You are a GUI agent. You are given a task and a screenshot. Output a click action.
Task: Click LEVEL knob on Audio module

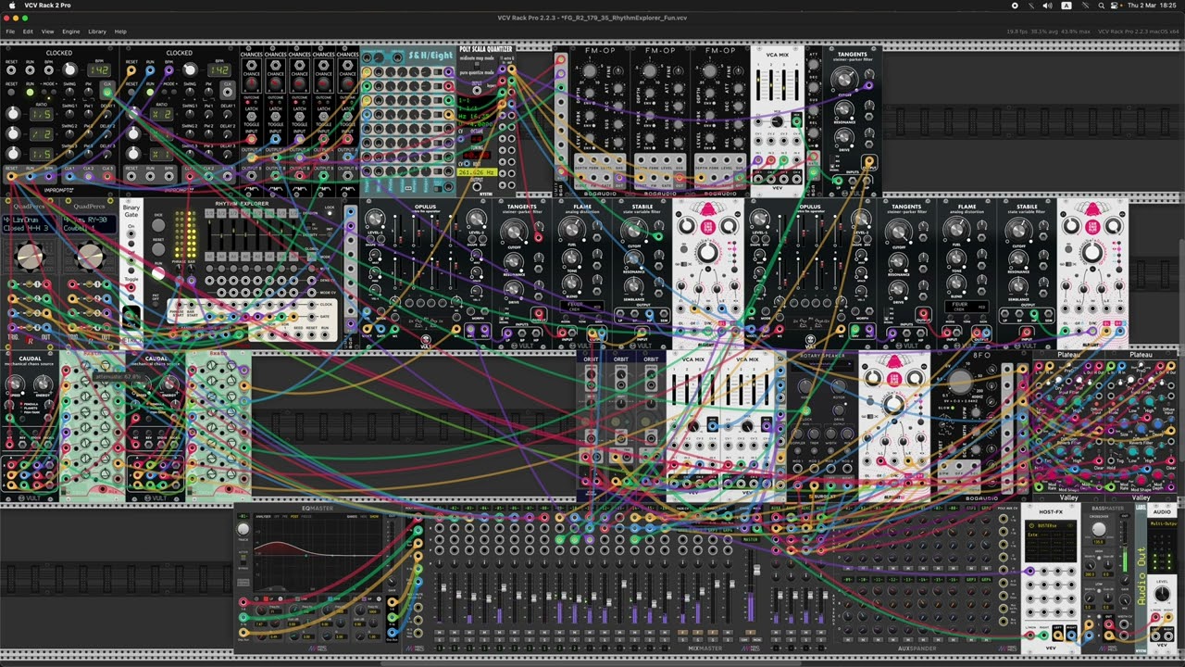[1163, 593]
